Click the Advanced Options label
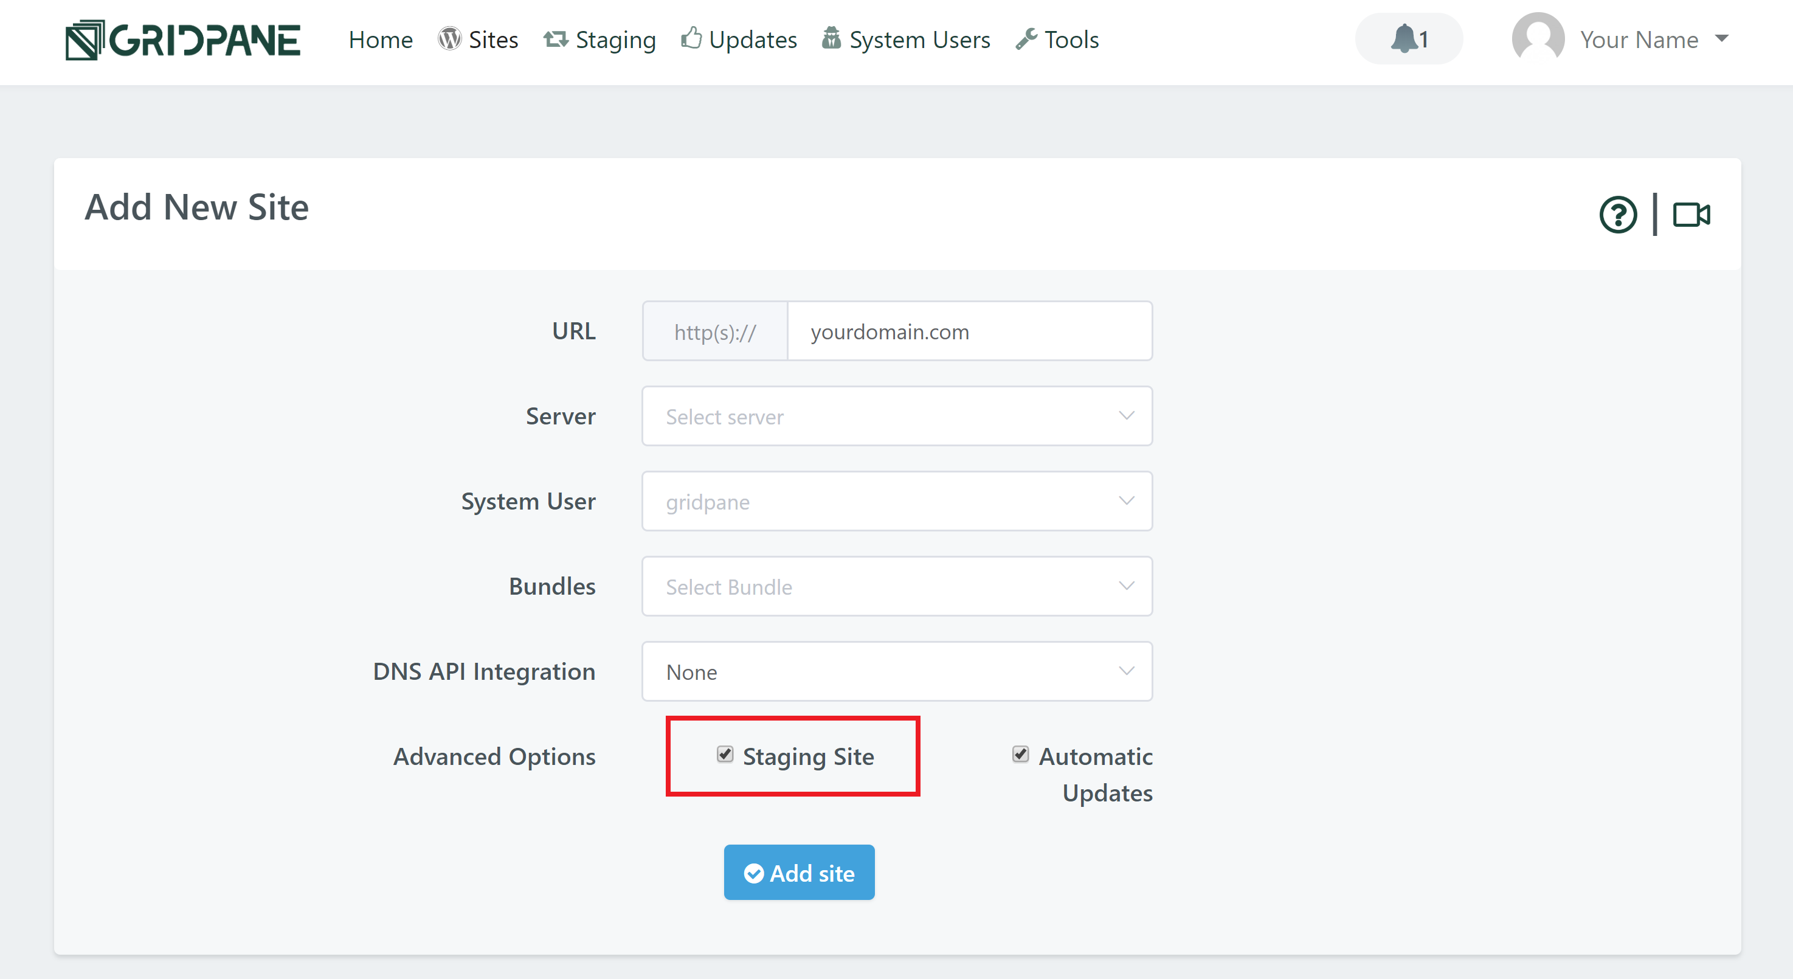Image resolution: width=1793 pixels, height=979 pixels. pos(495,757)
